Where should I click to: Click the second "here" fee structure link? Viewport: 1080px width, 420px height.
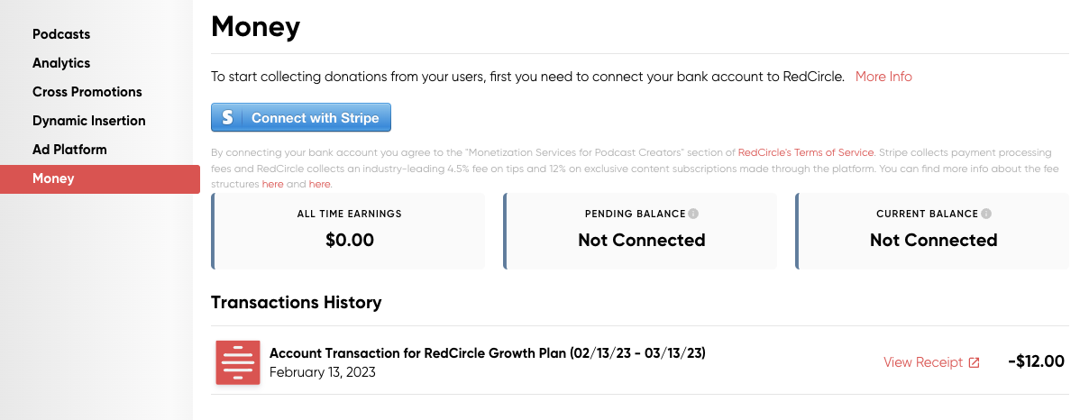pyautogui.click(x=319, y=184)
